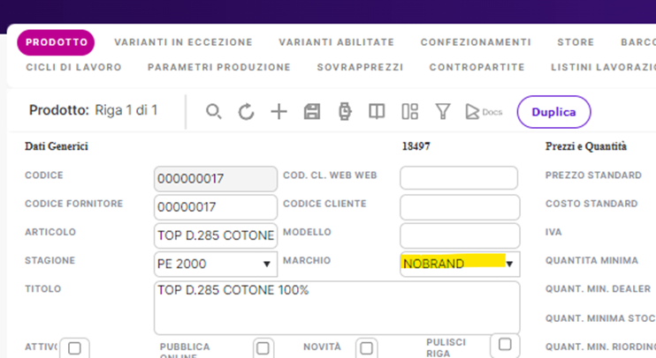This screenshot has width=656, height=358.
Task: Click the magnifier search icon
Action: (x=214, y=112)
